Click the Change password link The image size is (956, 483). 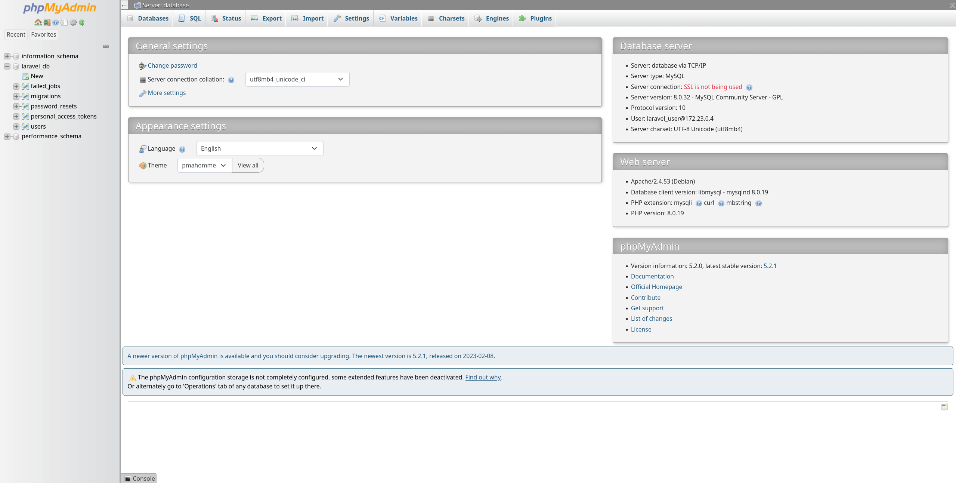pos(172,65)
